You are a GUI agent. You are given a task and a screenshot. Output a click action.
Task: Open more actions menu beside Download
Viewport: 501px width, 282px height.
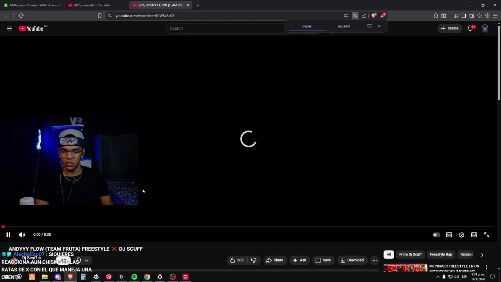click(375, 260)
